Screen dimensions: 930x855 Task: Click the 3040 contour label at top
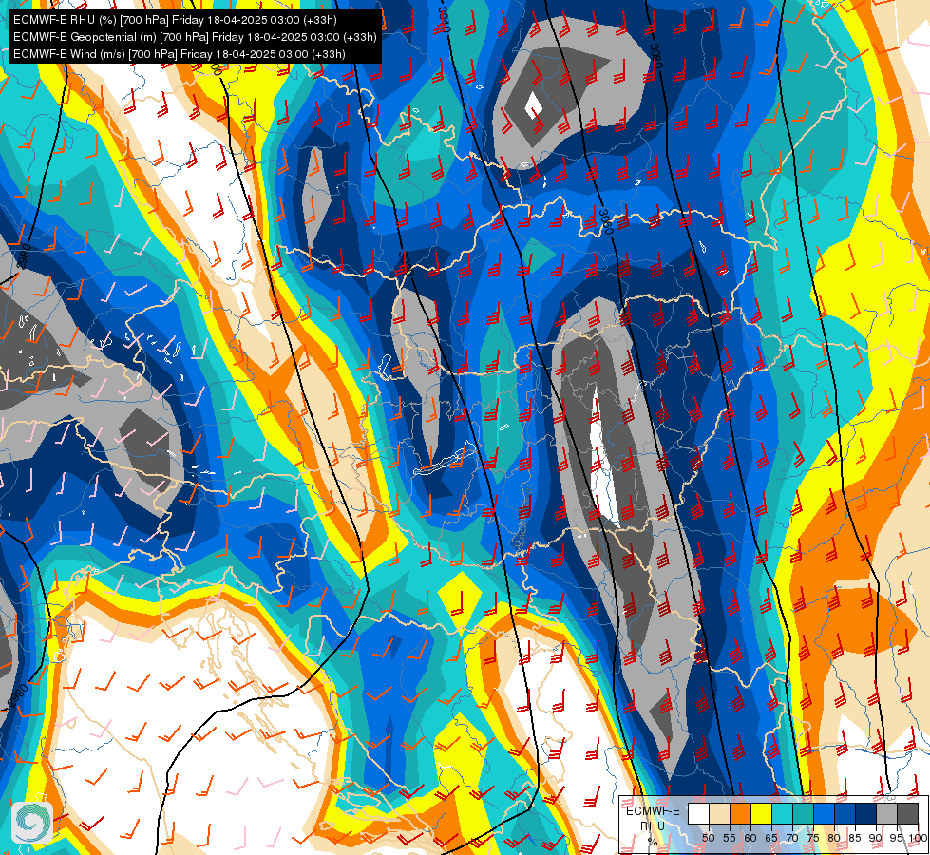click(445, 18)
